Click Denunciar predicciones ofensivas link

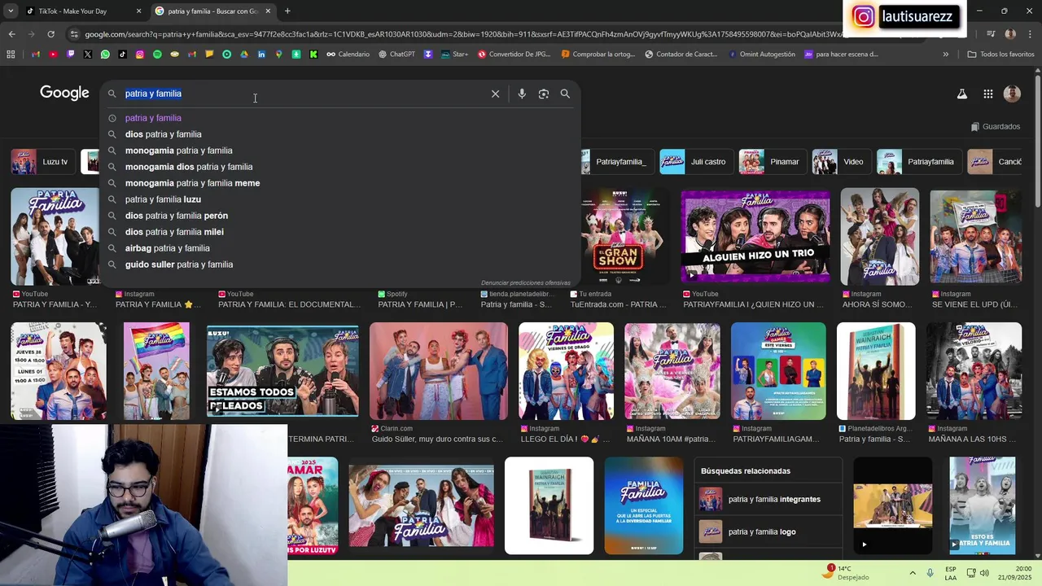tap(525, 282)
